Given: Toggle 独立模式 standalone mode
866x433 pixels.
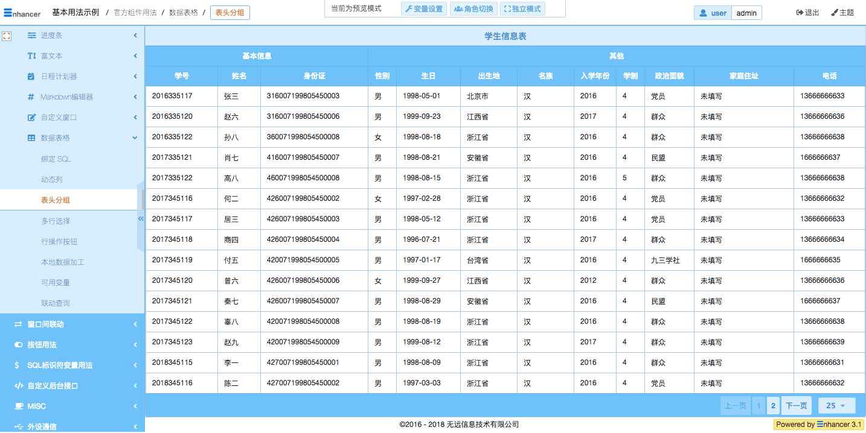Looking at the screenshot, I should point(522,9).
